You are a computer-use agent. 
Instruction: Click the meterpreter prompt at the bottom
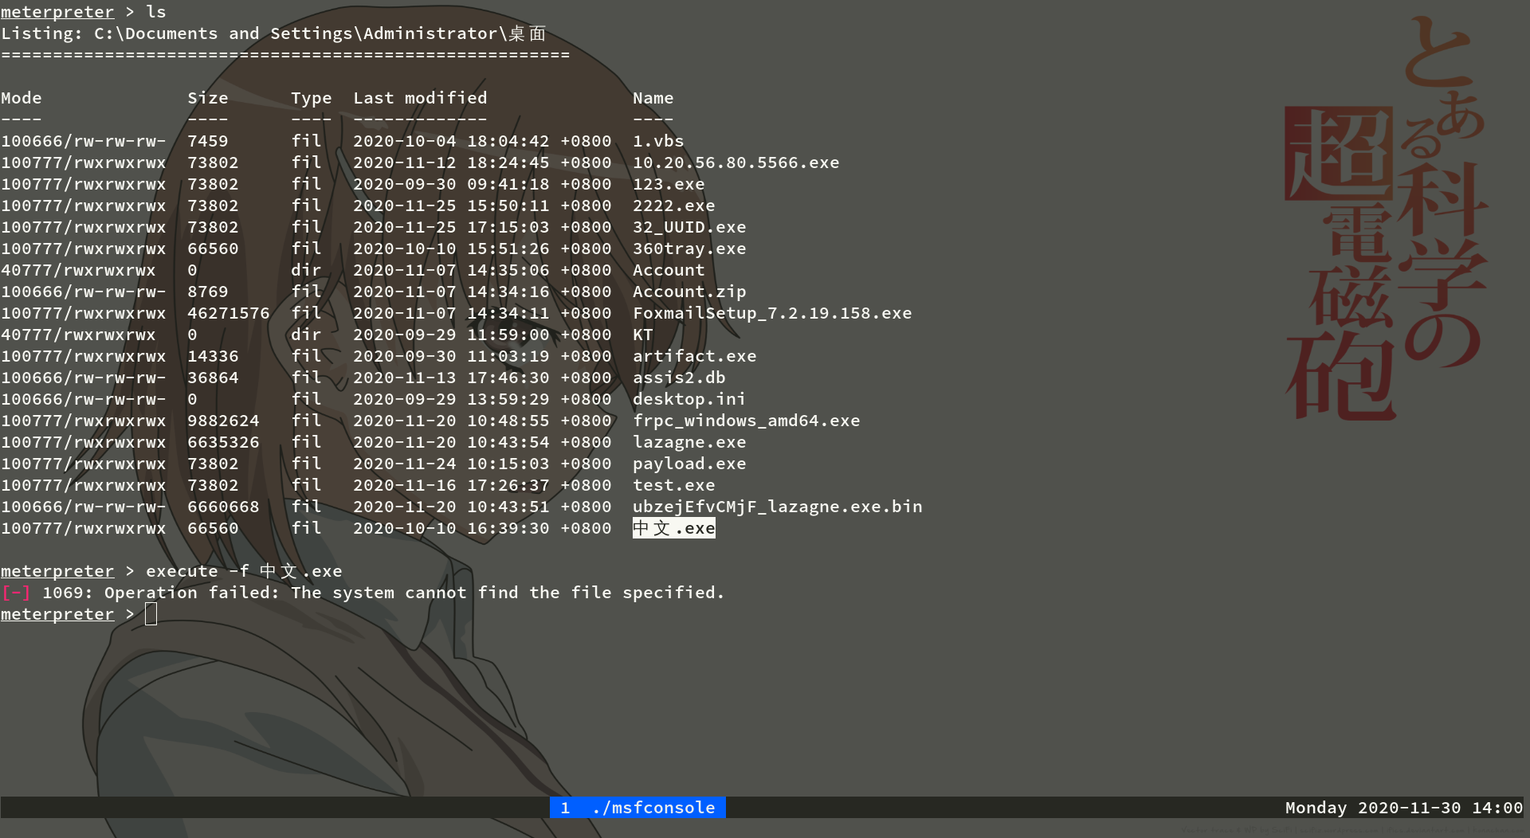click(x=57, y=613)
